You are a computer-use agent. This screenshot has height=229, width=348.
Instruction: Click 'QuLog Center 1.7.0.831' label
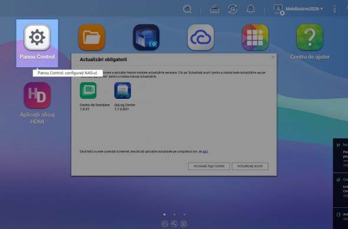pos(124,107)
